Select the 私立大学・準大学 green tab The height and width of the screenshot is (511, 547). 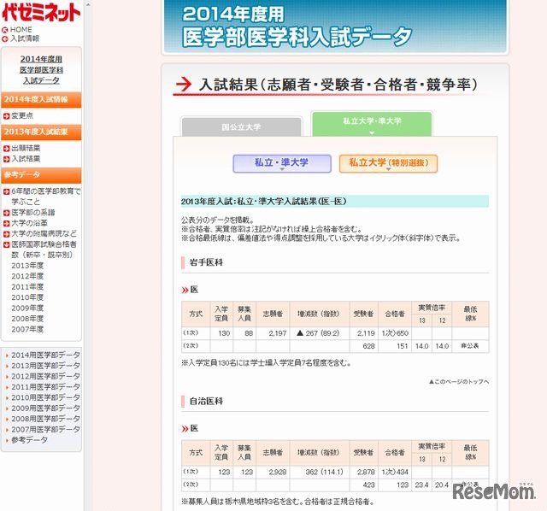click(x=372, y=125)
